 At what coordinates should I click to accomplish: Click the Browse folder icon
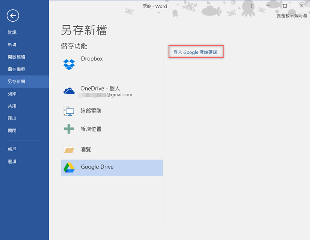click(69, 149)
